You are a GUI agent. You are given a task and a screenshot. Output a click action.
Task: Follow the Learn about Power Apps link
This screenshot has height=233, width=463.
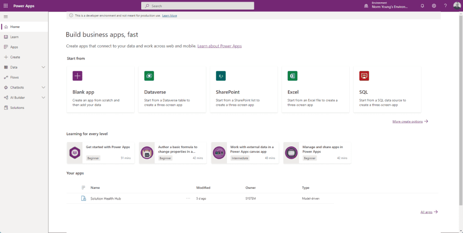[x=220, y=46]
